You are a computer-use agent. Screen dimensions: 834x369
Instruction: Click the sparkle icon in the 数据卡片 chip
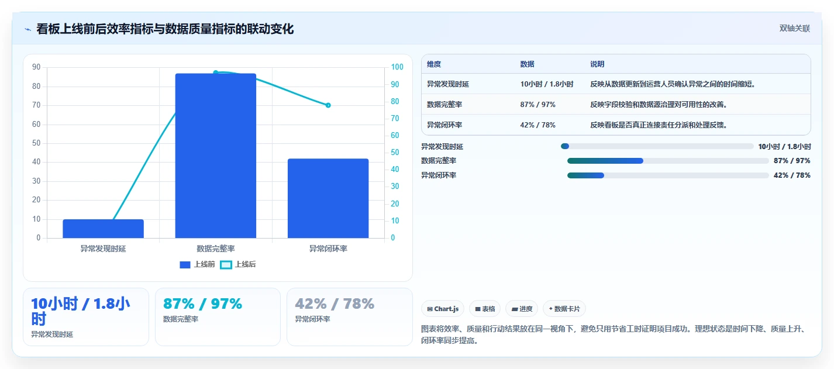[x=550, y=309]
